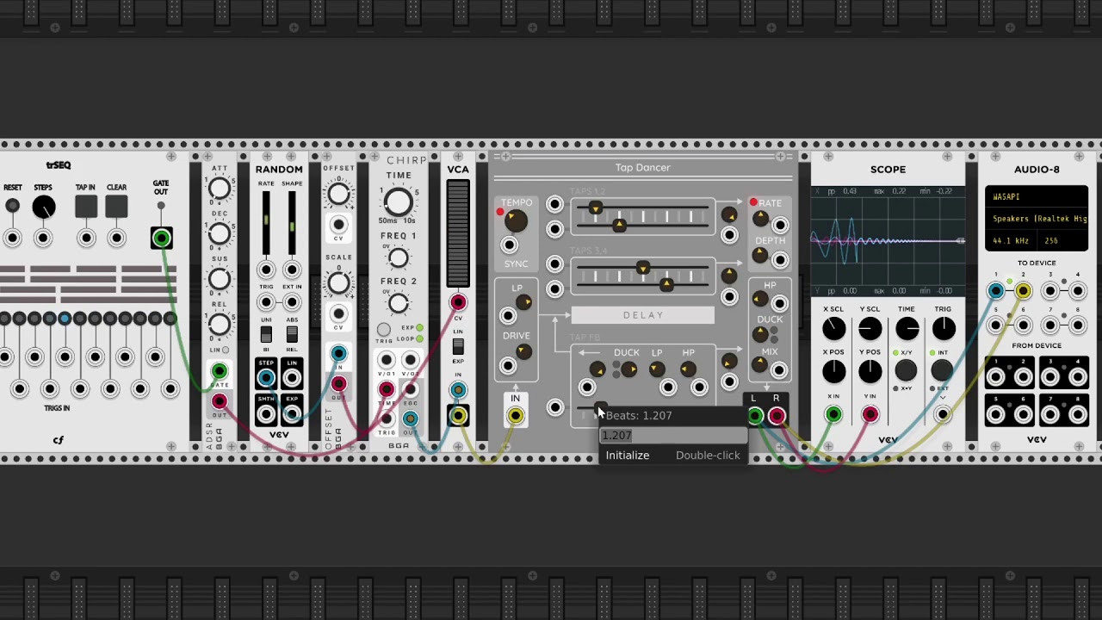The image size is (1102, 620).
Task: Click VCA OUT jack
Action: (458, 416)
